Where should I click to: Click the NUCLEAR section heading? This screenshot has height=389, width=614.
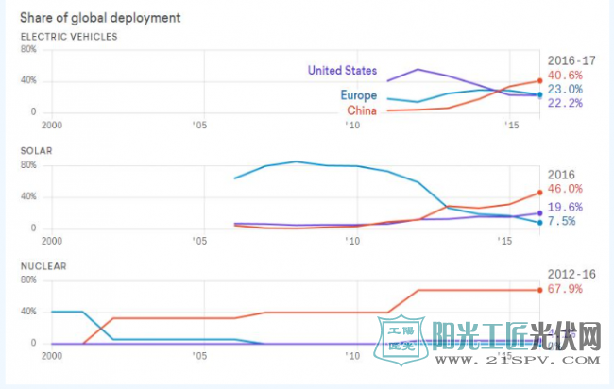pyautogui.click(x=43, y=266)
